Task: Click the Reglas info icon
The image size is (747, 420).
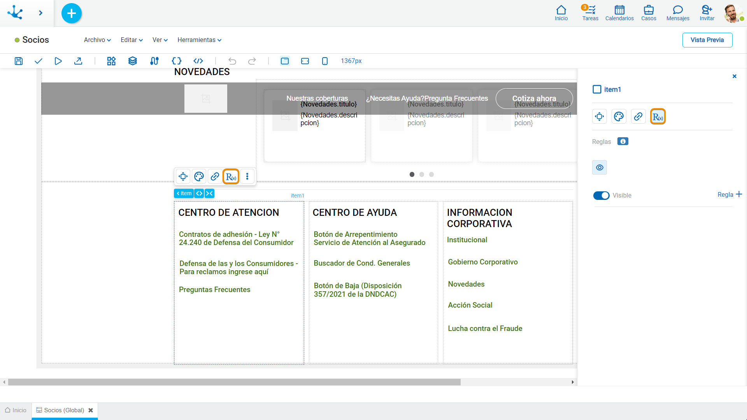Action: coord(623,142)
